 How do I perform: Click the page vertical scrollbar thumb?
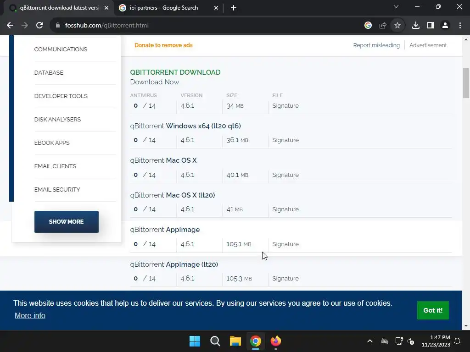(x=466, y=83)
